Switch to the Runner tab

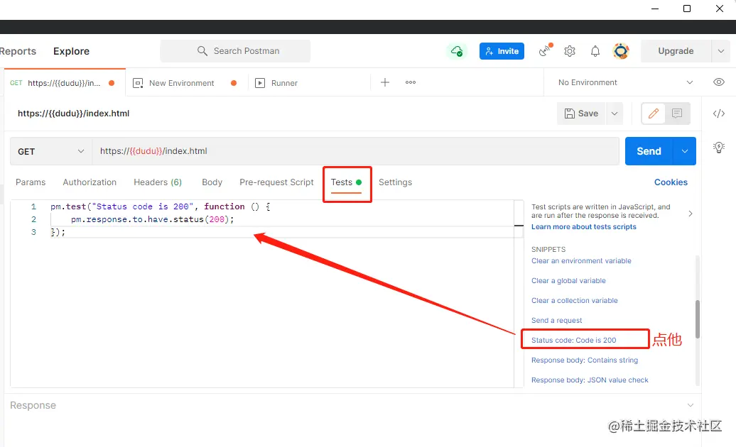tap(284, 83)
